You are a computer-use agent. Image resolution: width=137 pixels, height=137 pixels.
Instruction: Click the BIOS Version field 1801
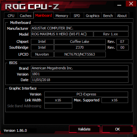click(80, 74)
